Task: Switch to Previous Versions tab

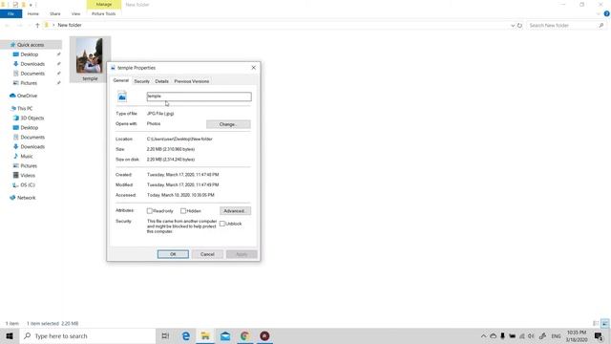Action: pyautogui.click(x=192, y=81)
